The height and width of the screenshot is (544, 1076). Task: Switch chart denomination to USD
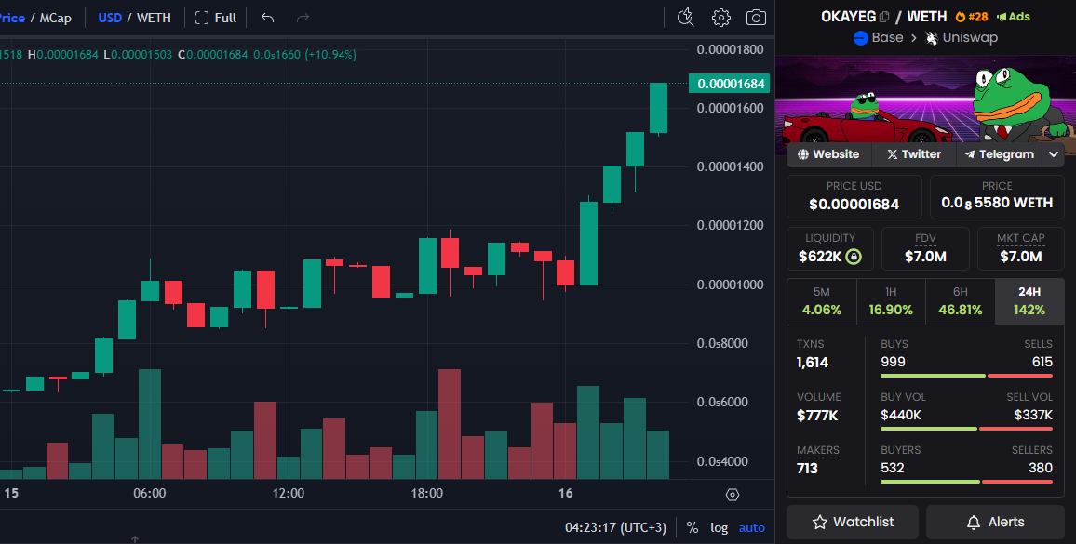(x=110, y=18)
